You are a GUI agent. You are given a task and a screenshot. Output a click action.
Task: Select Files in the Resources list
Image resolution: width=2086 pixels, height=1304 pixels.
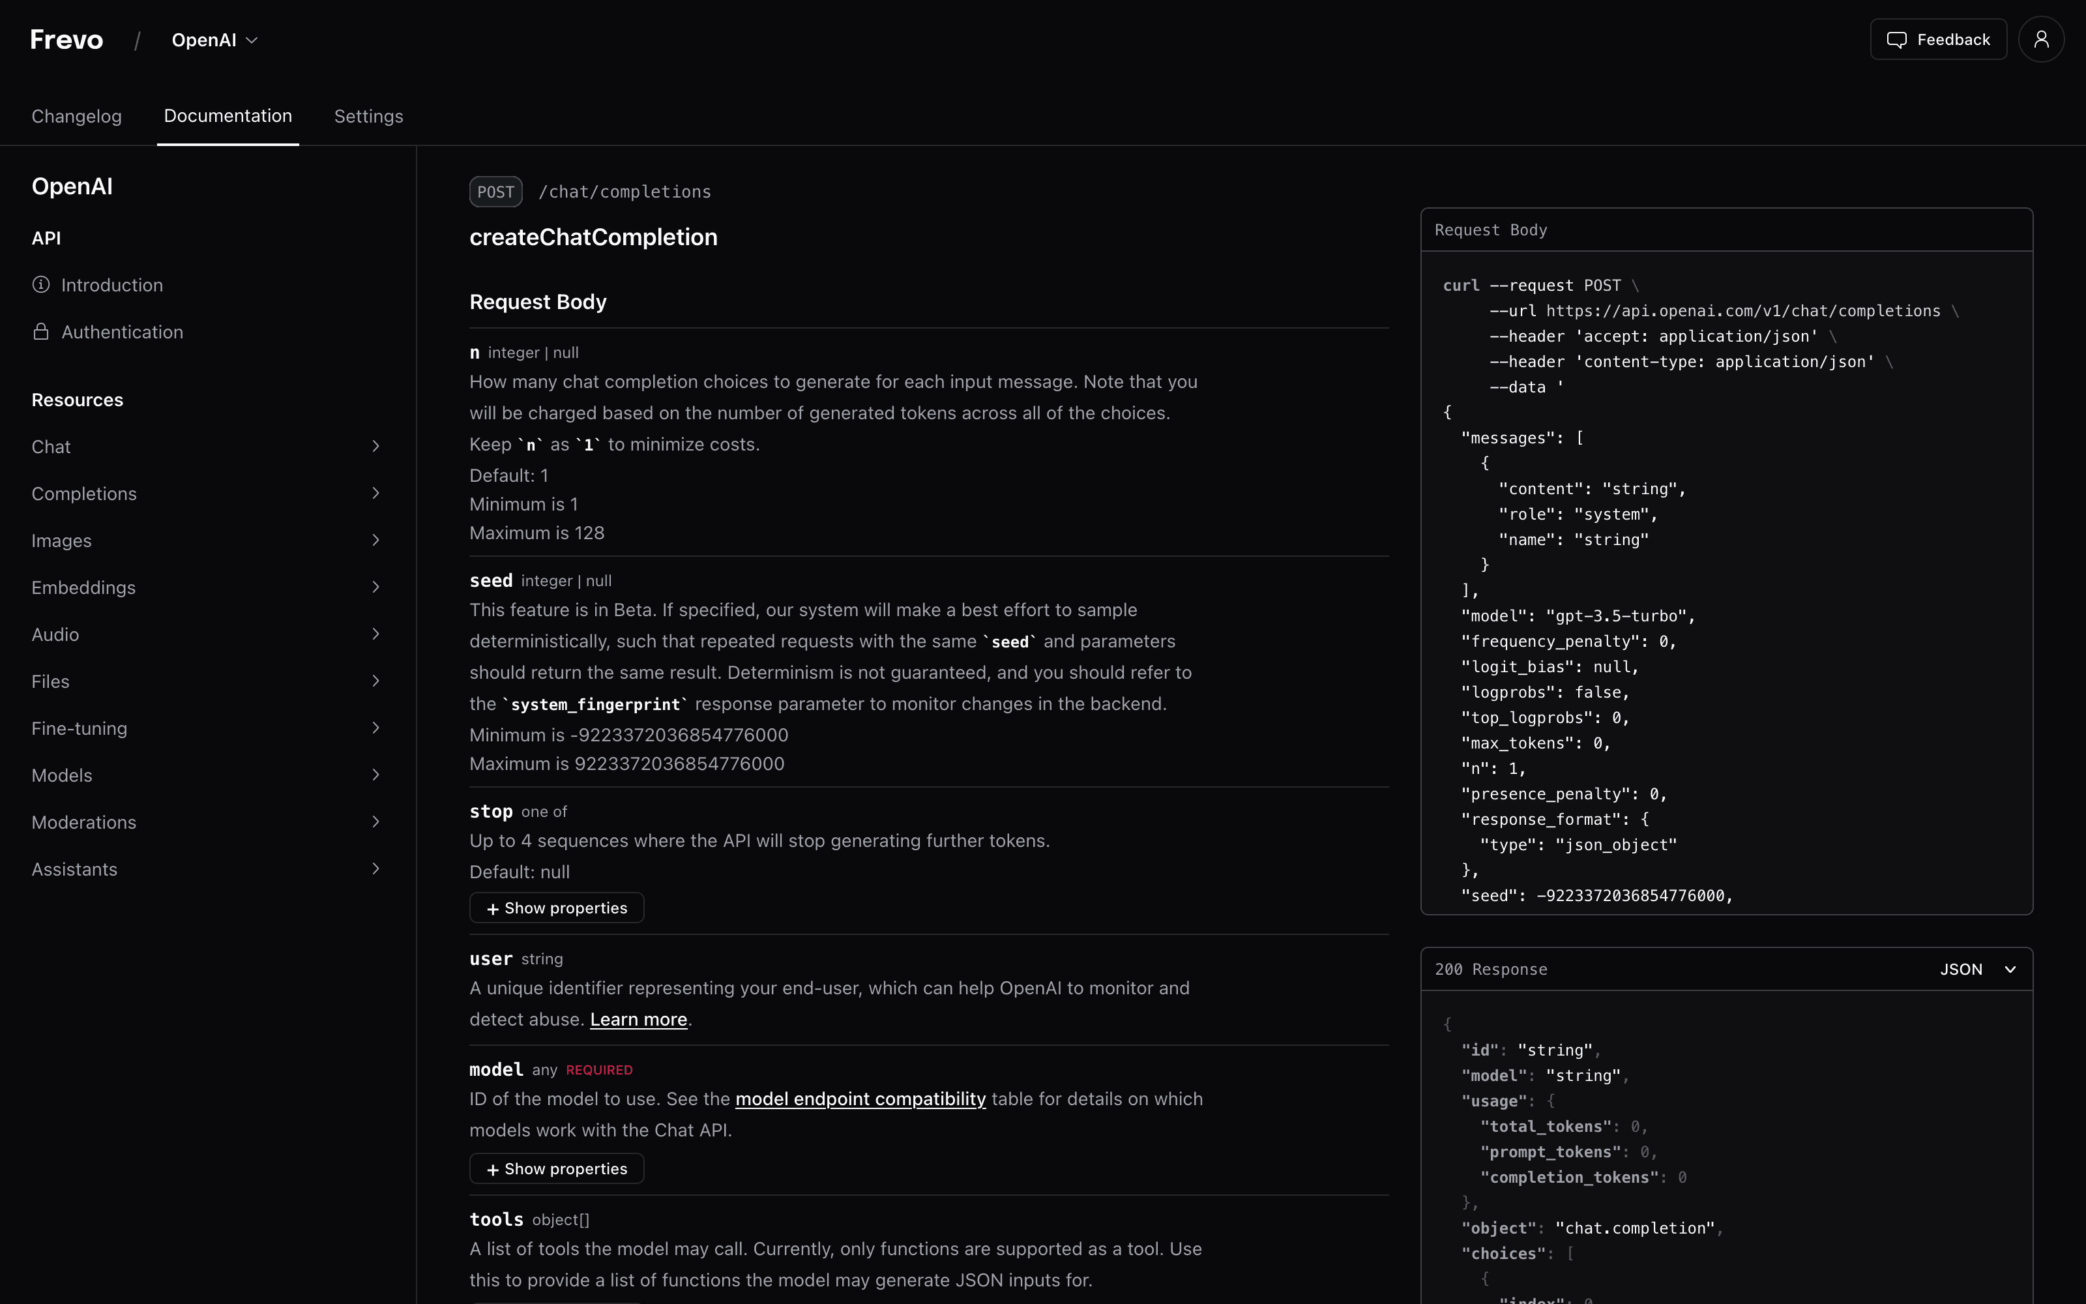click(x=50, y=681)
